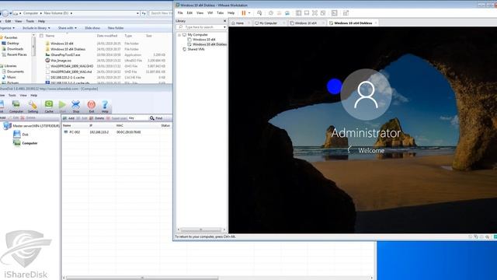The image size is (497, 280).
Task: Add a computer in iShareDisk client list toolbar
Action: 69,118
